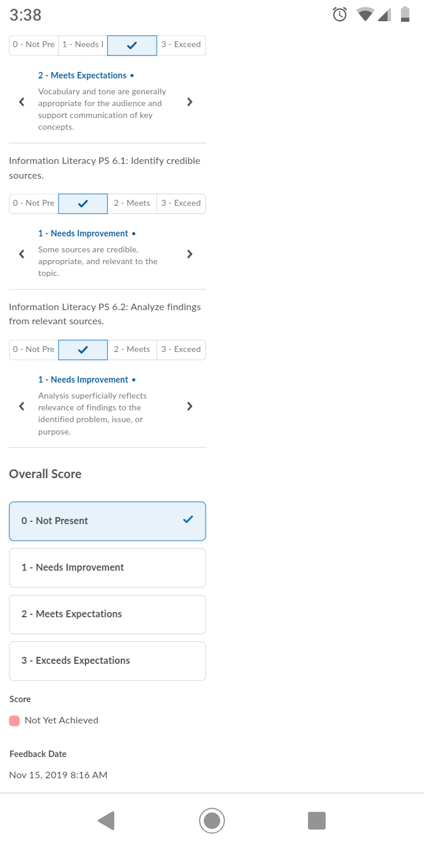Select overall score 1 - Needs Improvement
This screenshot has width=424, height=849.
coord(107,568)
